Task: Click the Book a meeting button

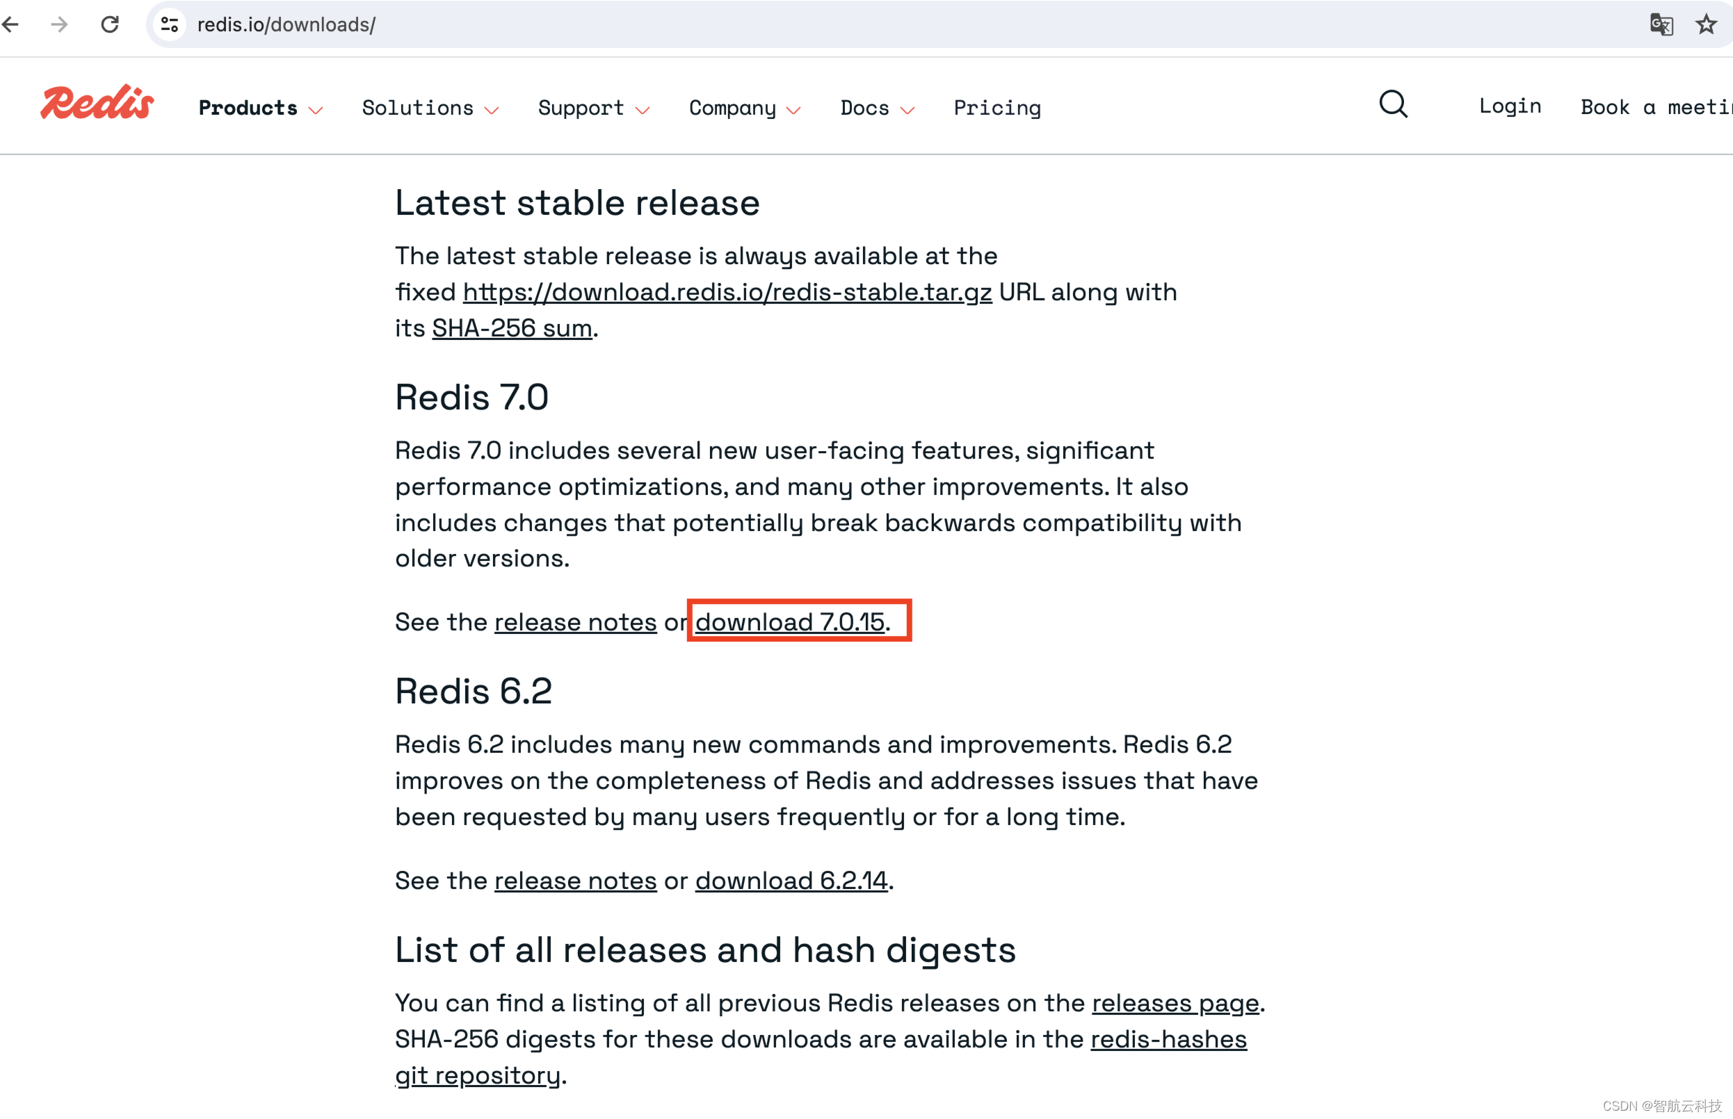Action: 1657,107
